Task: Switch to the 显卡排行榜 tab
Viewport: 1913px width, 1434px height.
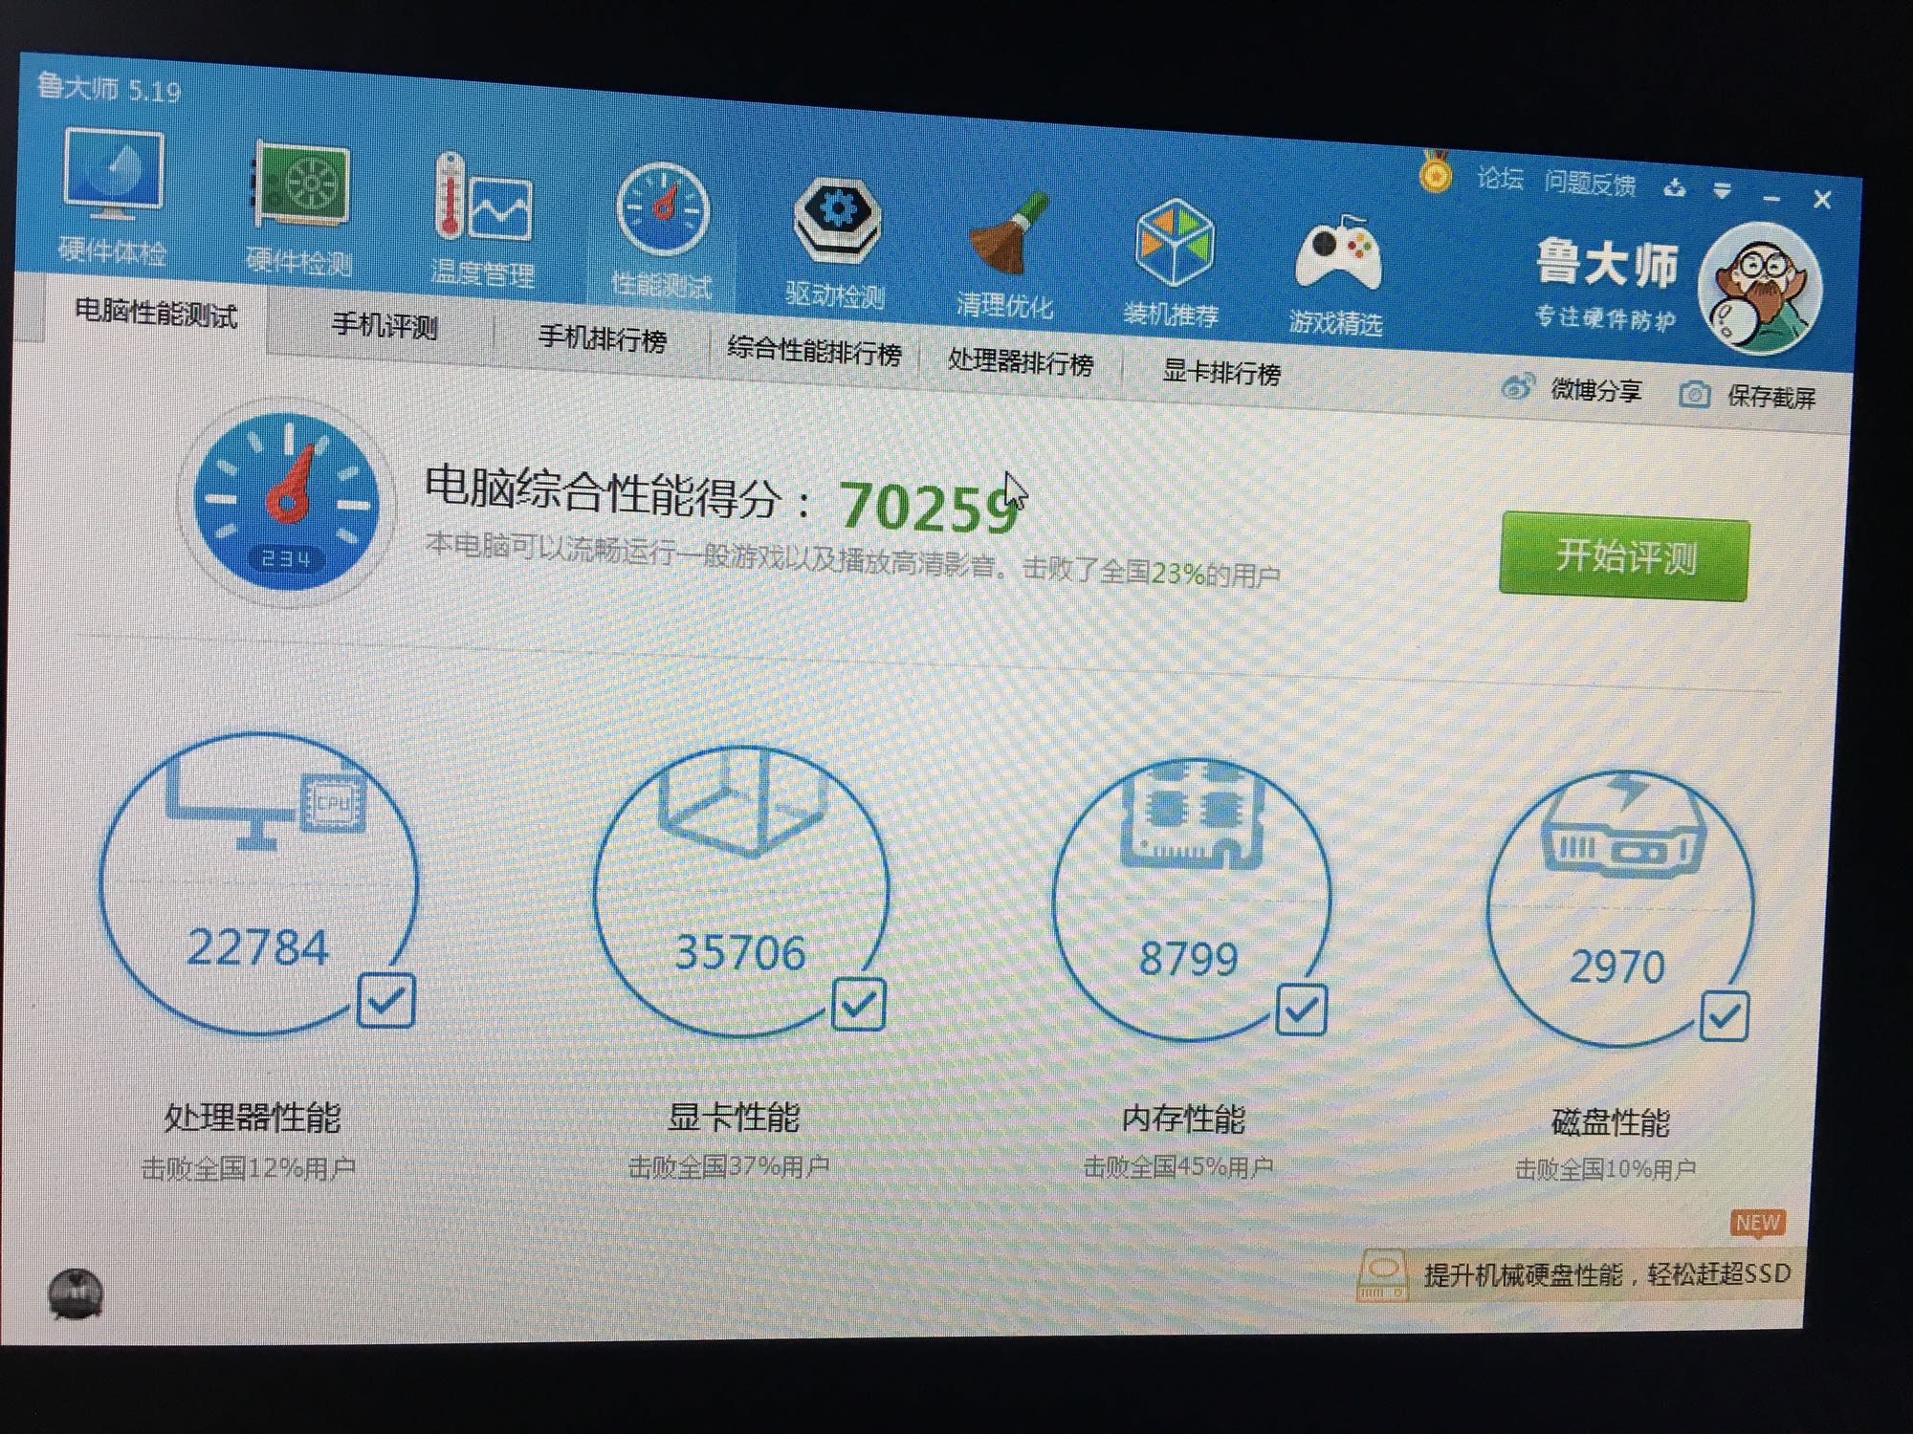Action: point(1220,371)
